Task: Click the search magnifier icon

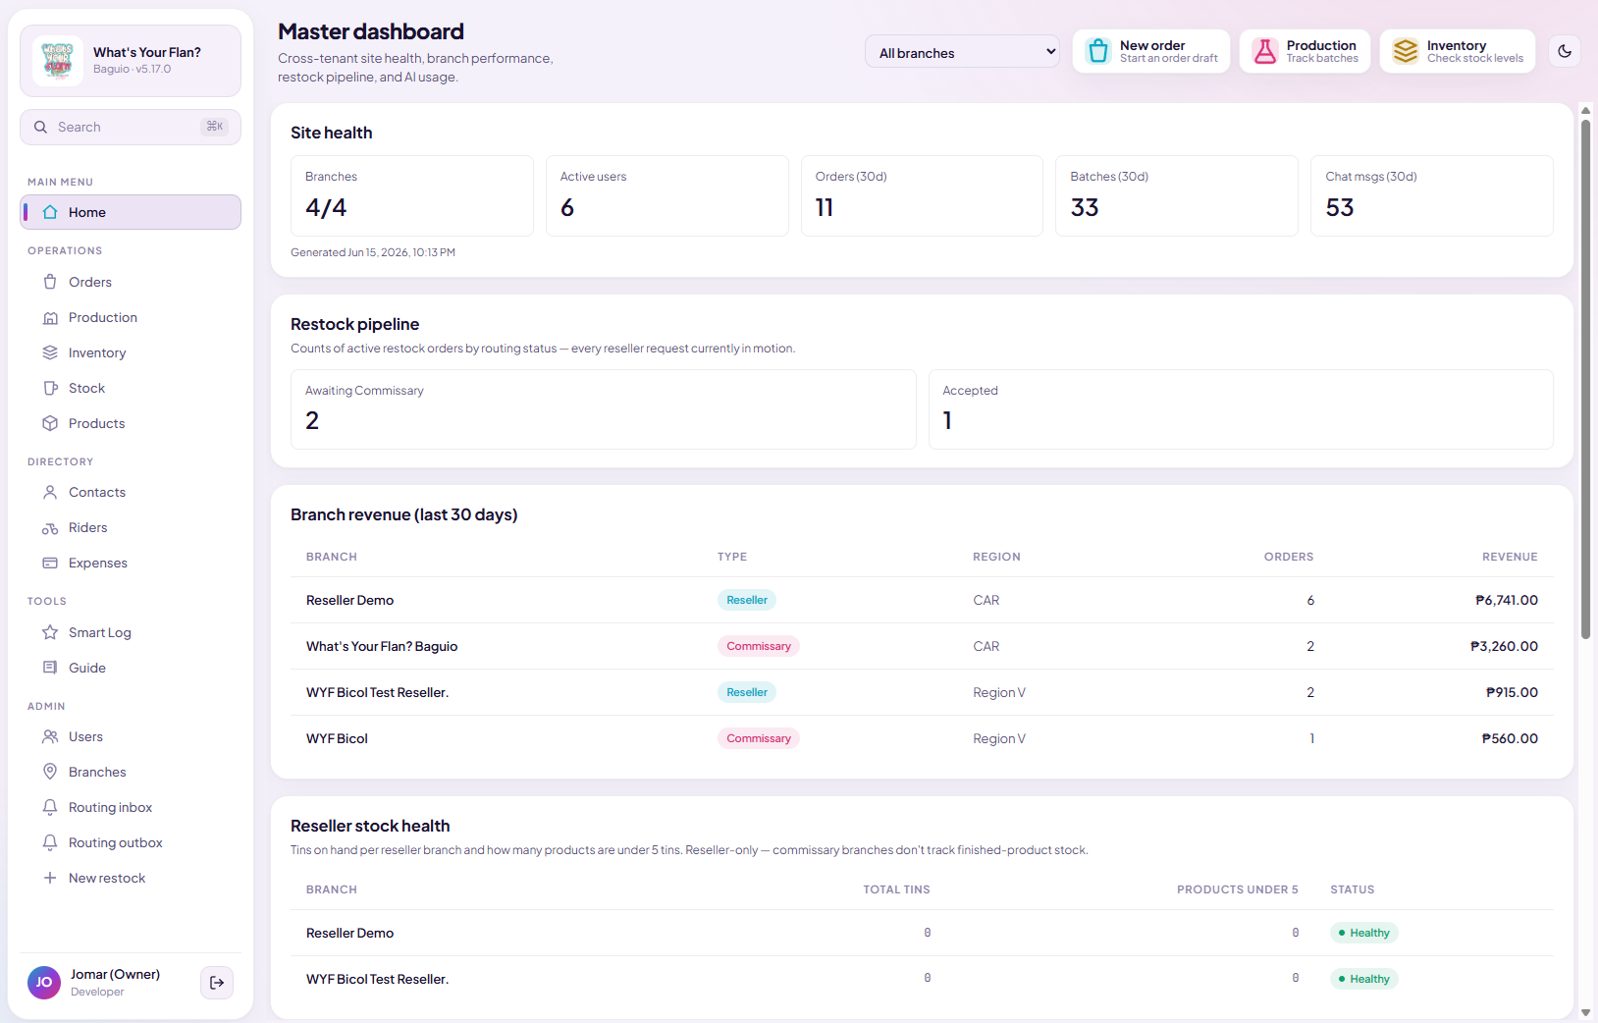Action: pos(40,127)
